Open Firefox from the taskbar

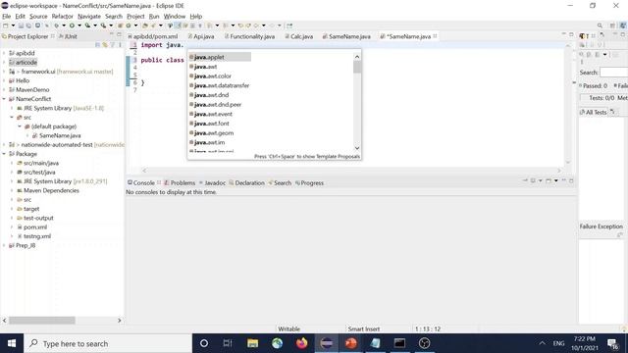301,343
